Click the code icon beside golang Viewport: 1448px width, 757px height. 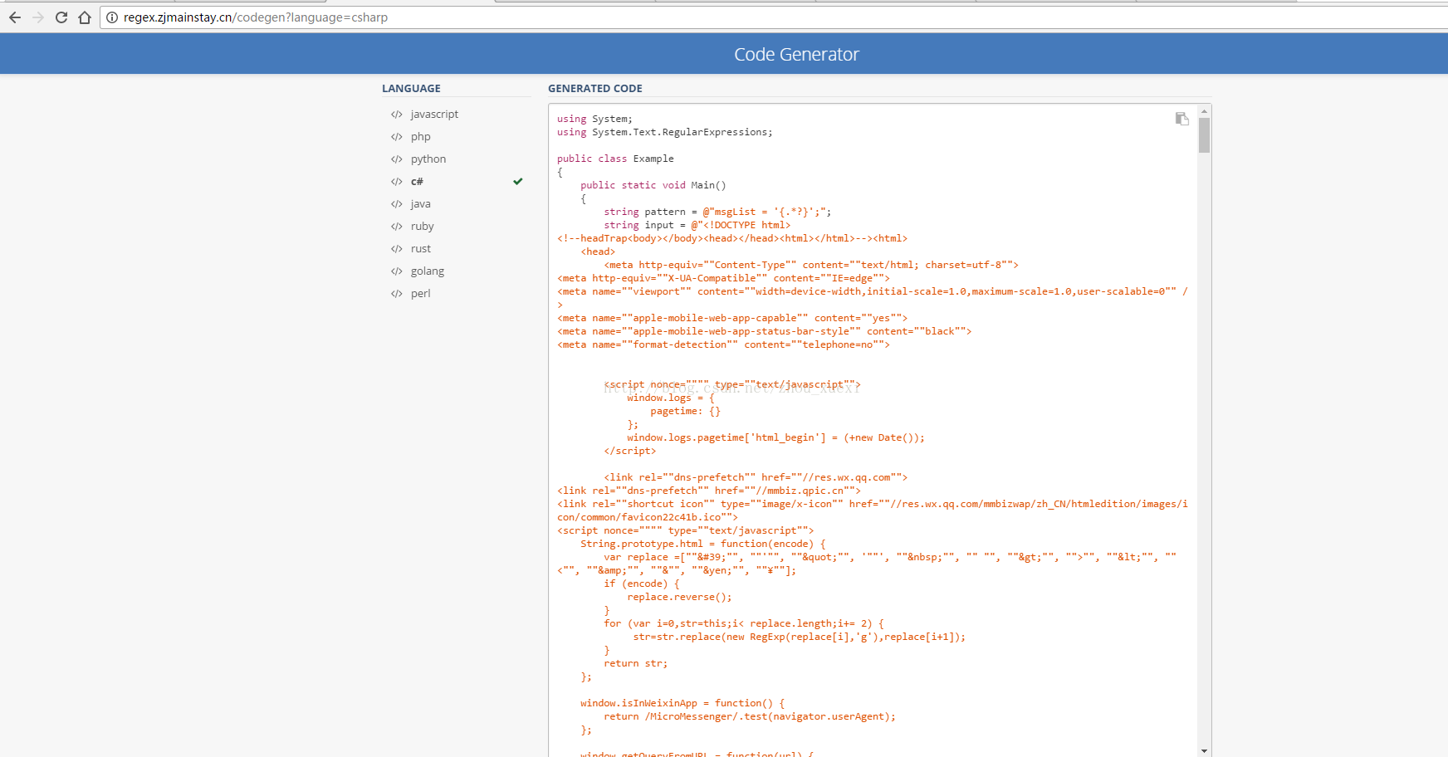397,271
